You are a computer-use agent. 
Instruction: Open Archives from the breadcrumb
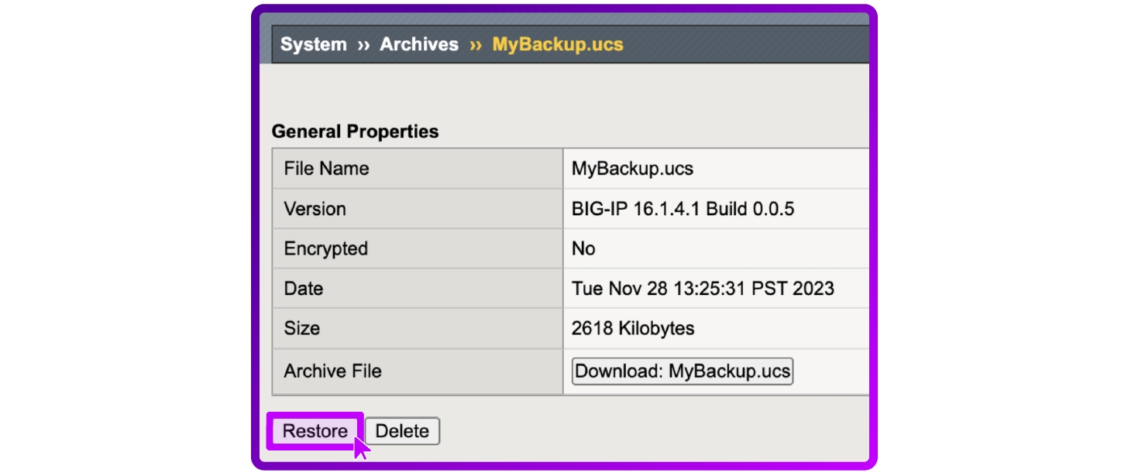[419, 44]
